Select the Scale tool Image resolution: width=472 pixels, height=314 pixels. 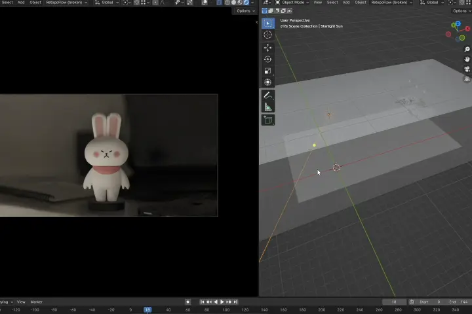(268, 71)
